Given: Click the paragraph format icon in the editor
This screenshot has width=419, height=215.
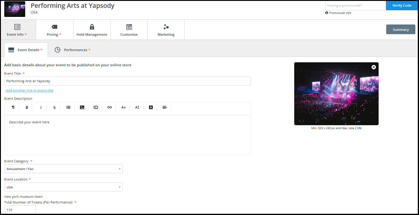Looking at the screenshot, I should coord(13,107).
